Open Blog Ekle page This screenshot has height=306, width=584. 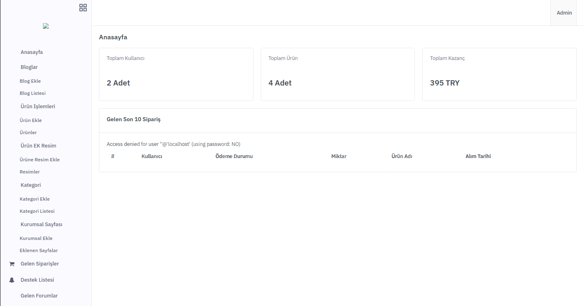pos(30,81)
